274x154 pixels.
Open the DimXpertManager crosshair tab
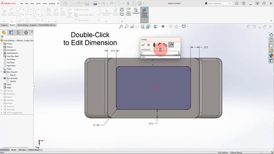[26, 33]
